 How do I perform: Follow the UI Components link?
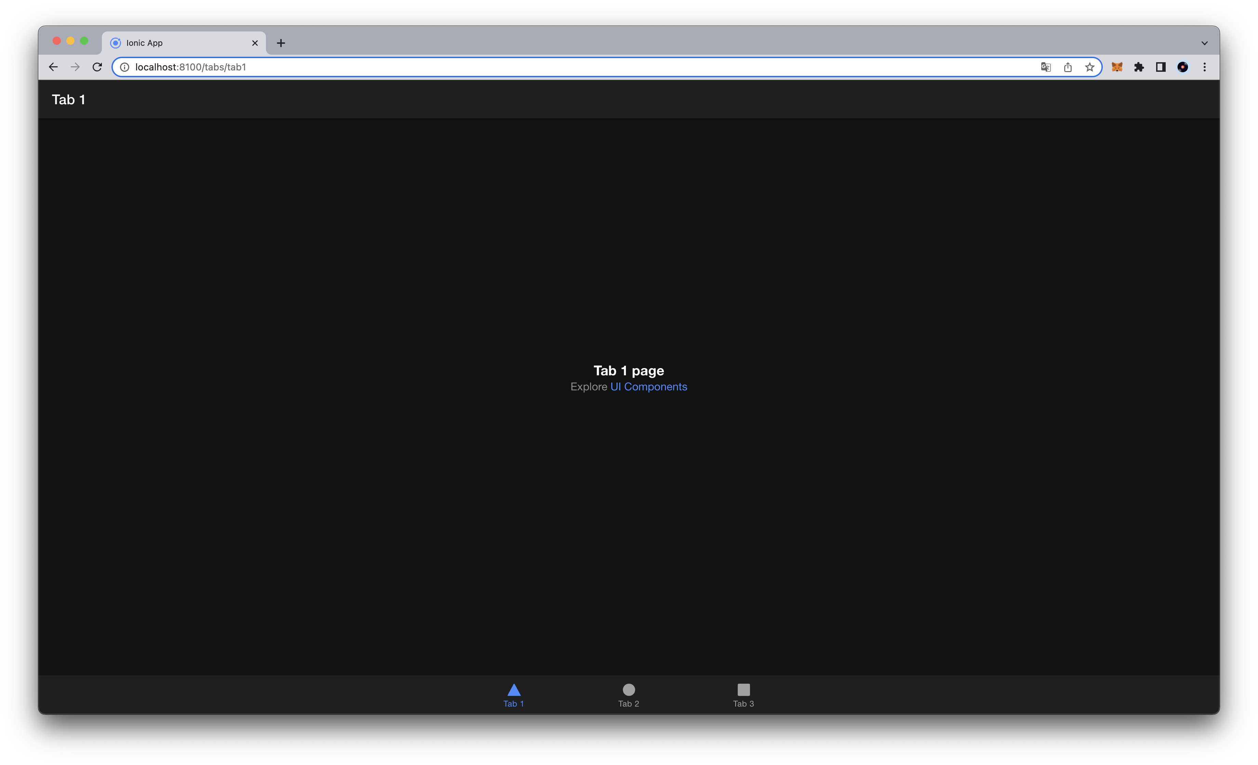[648, 387]
